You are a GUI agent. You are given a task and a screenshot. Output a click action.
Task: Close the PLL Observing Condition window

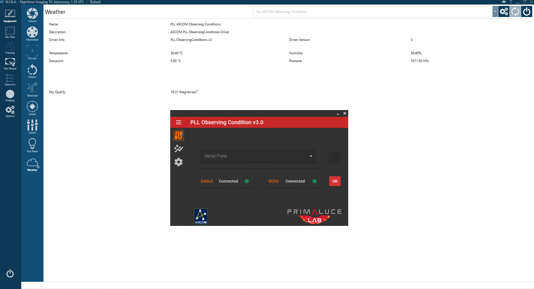pos(345,113)
